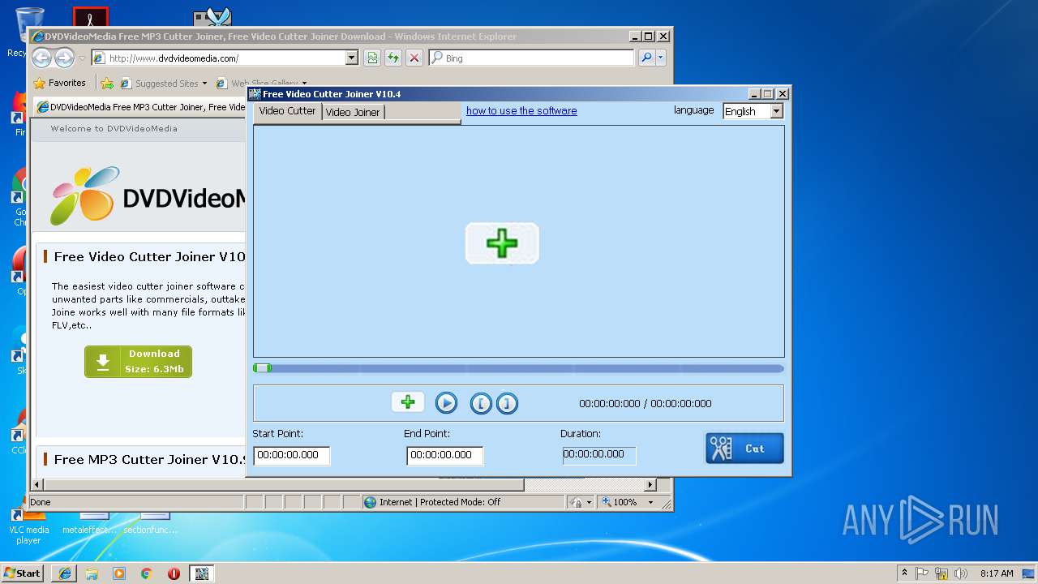This screenshot has width=1038, height=584.
Task: Click the Duration time field
Action: tap(598, 455)
